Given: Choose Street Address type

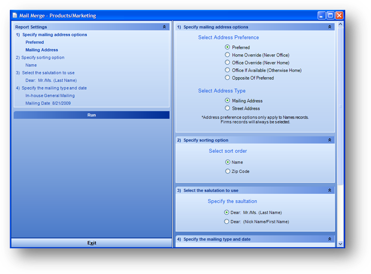Looking at the screenshot, I should (x=227, y=108).
